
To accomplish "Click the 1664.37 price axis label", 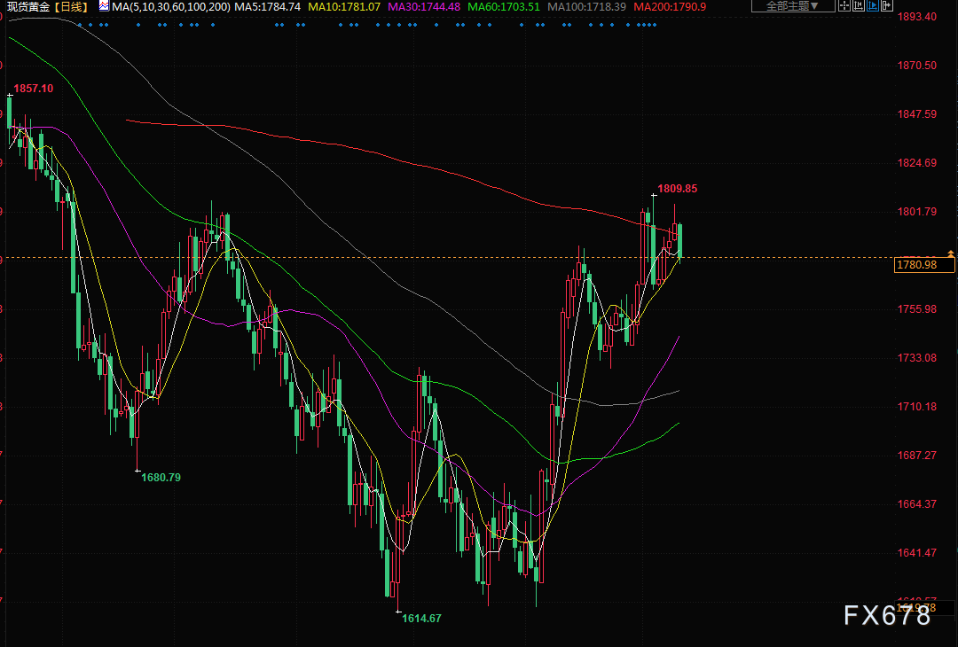I will (x=916, y=504).
